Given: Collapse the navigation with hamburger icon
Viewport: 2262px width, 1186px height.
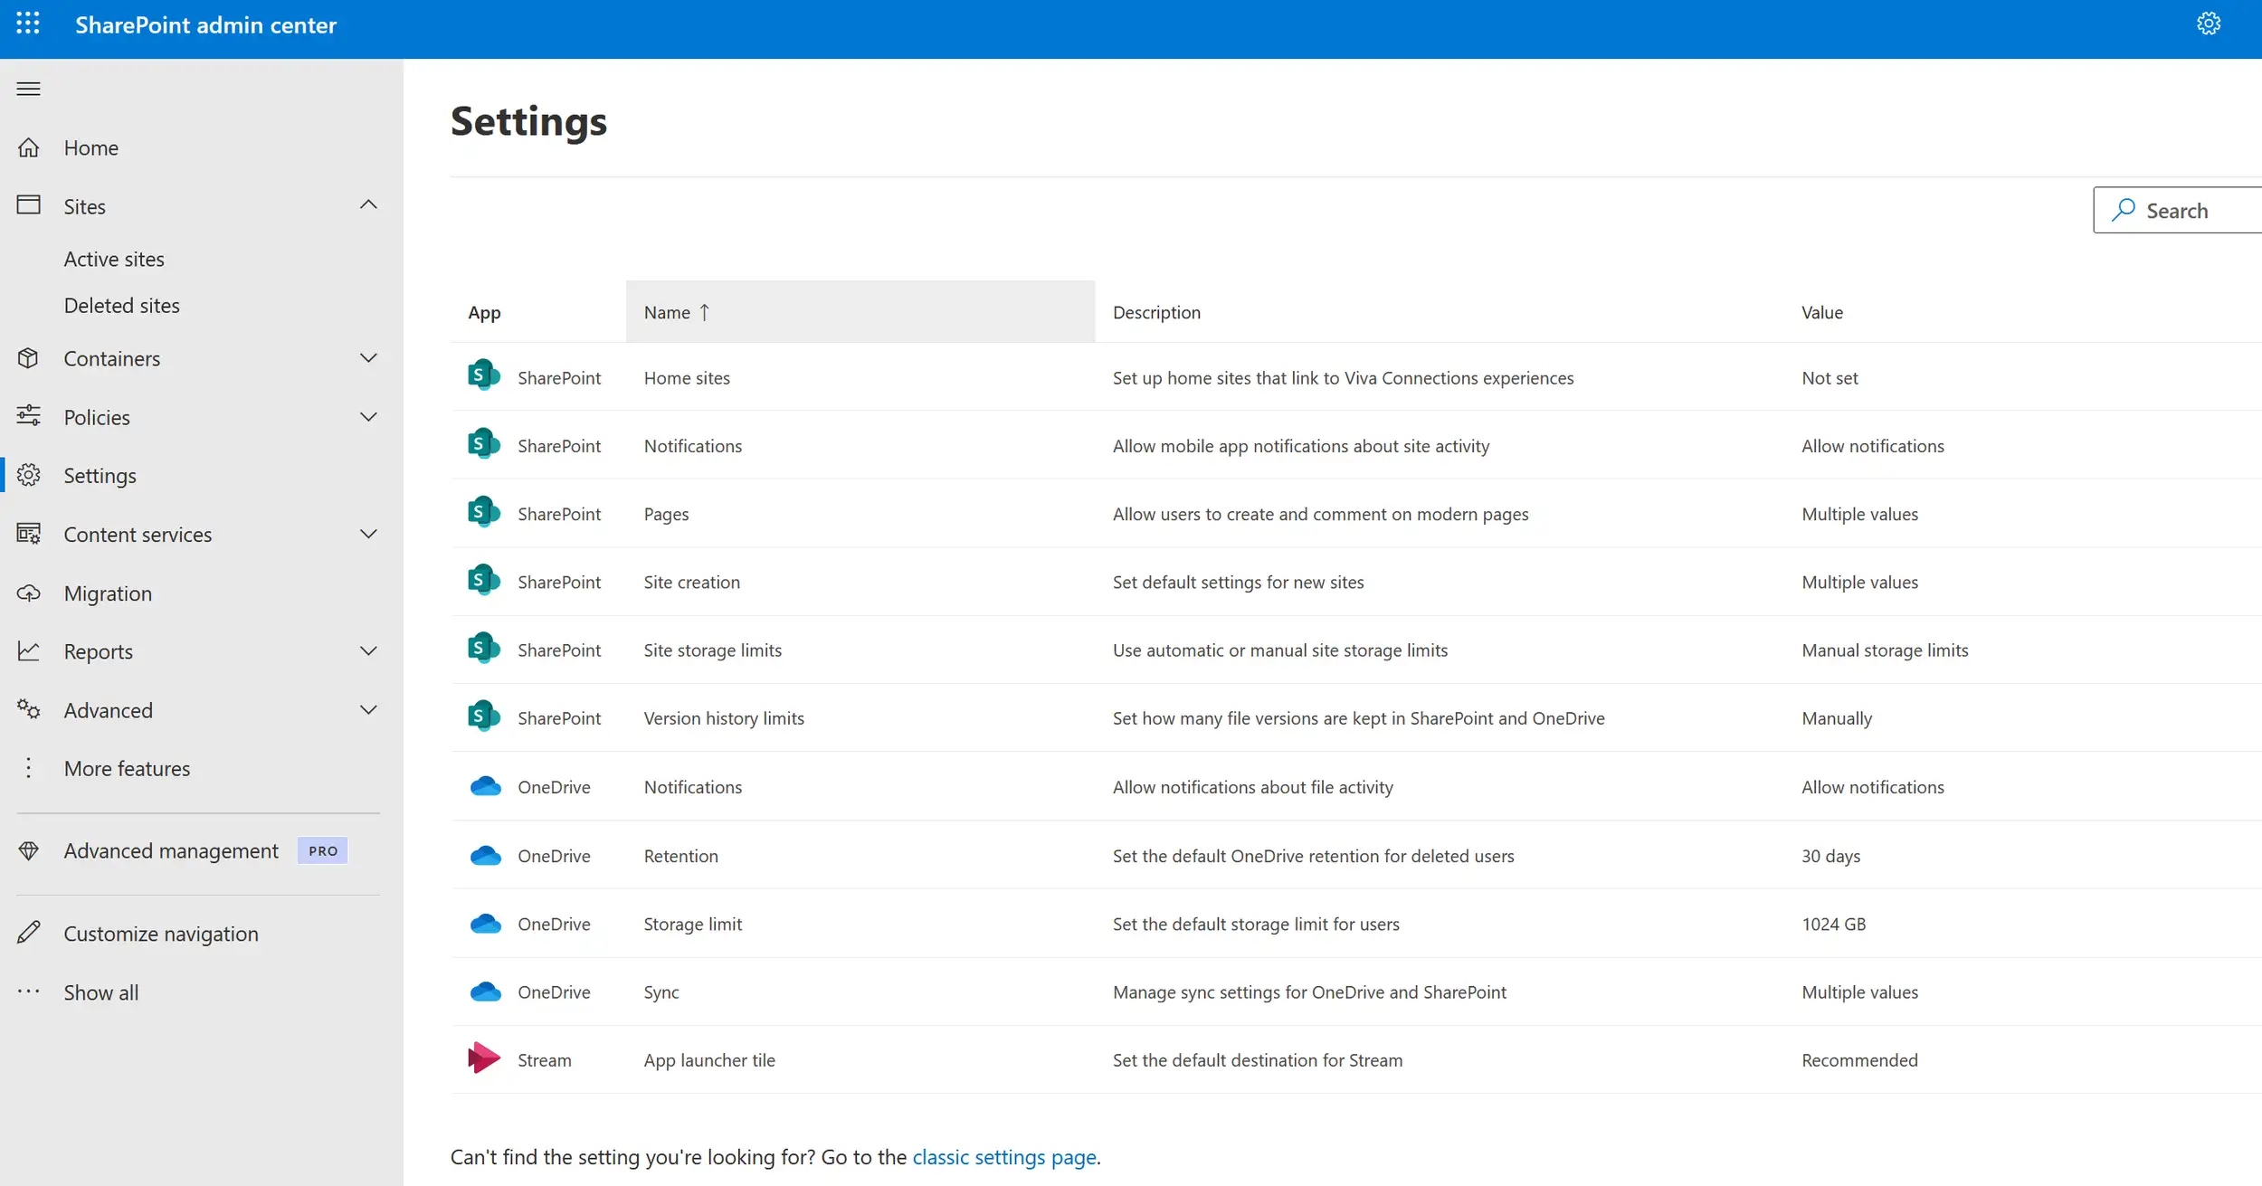Looking at the screenshot, I should coord(29,89).
